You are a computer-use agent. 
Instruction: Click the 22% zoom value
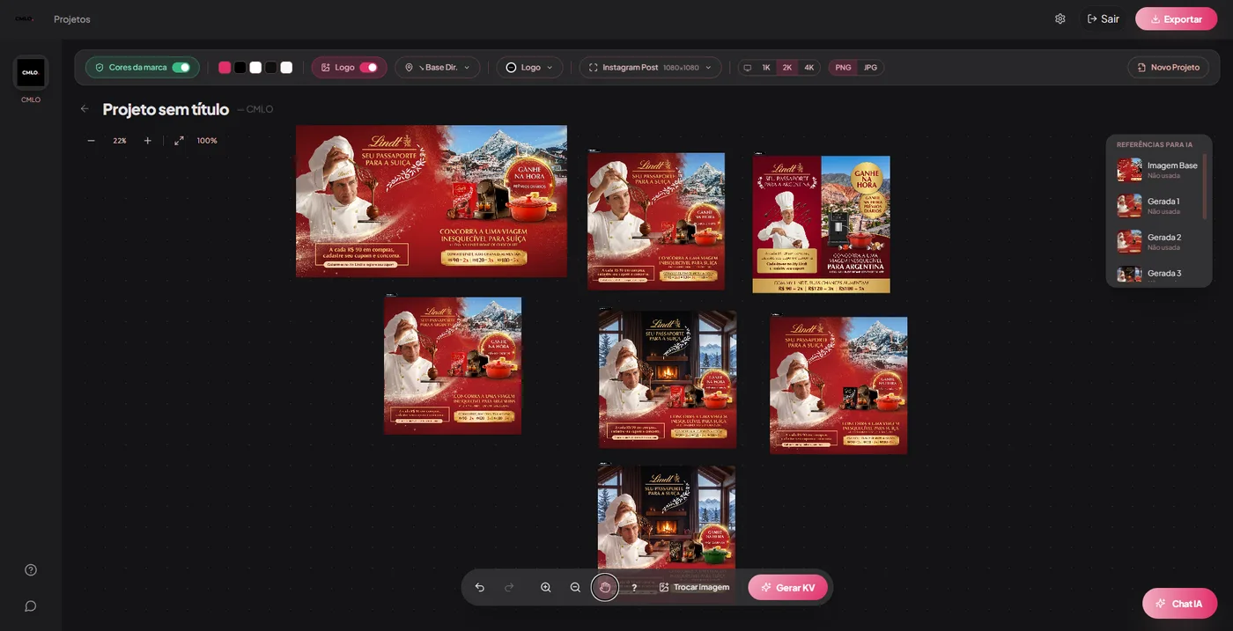(x=120, y=141)
